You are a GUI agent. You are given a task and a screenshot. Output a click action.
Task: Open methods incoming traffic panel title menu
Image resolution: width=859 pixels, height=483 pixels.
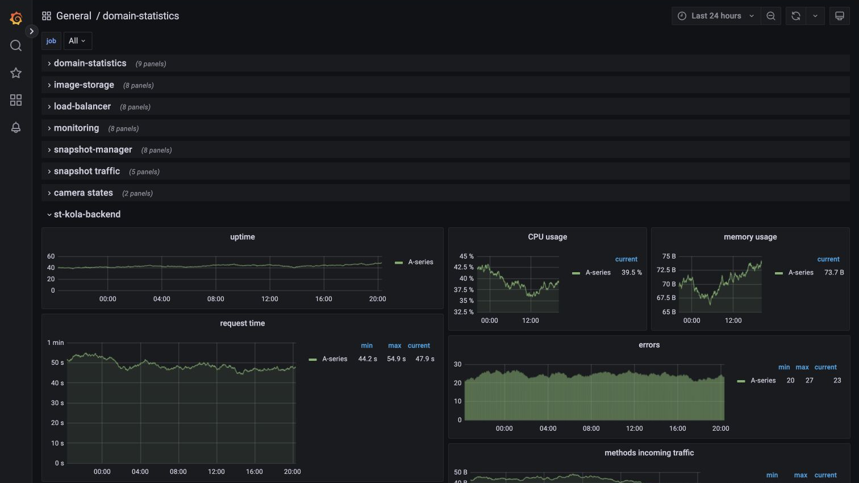click(x=649, y=453)
